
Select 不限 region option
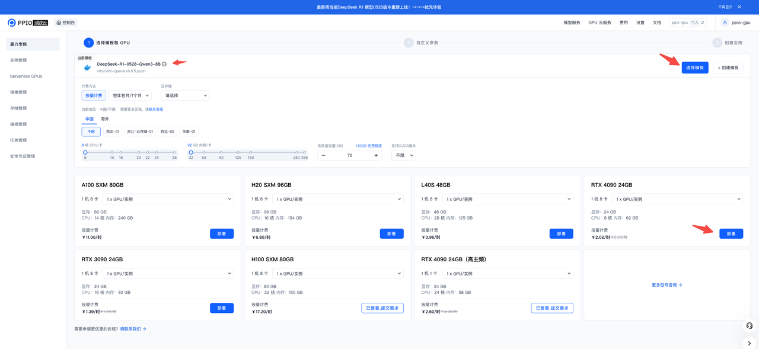tap(91, 132)
